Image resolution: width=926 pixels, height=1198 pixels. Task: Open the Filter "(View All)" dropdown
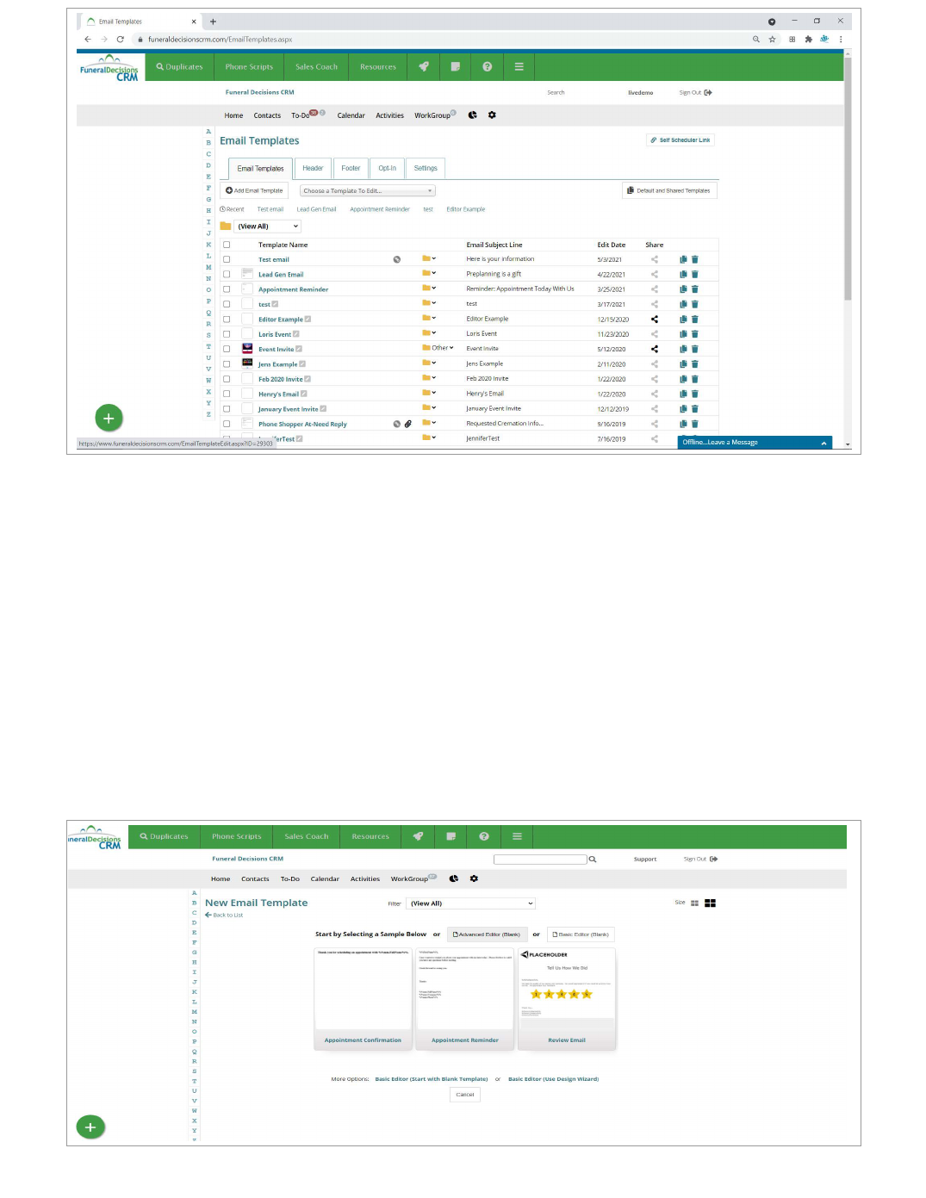pos(471,903)
